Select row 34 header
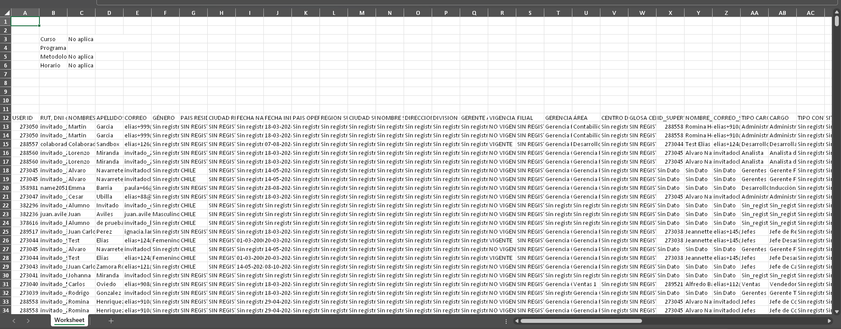Screen dimensions: 841x329 (x=6, y=310)
